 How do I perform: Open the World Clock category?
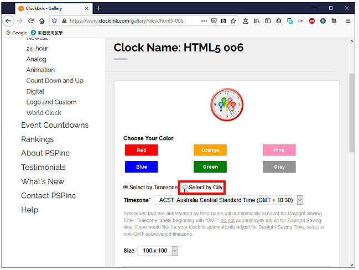(44, 113)
